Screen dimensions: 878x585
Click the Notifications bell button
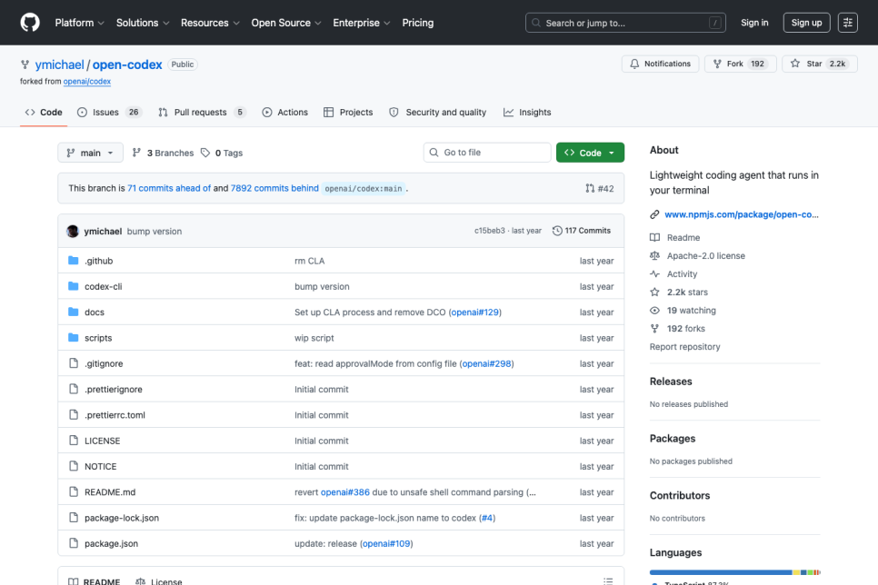coord(660,64)
